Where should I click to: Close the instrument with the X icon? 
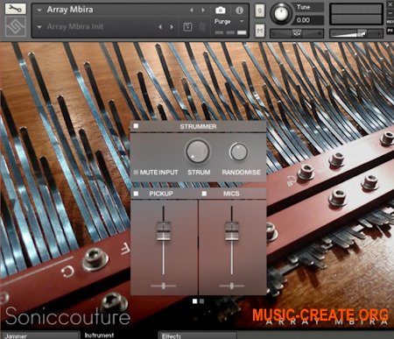pos(390,4)
